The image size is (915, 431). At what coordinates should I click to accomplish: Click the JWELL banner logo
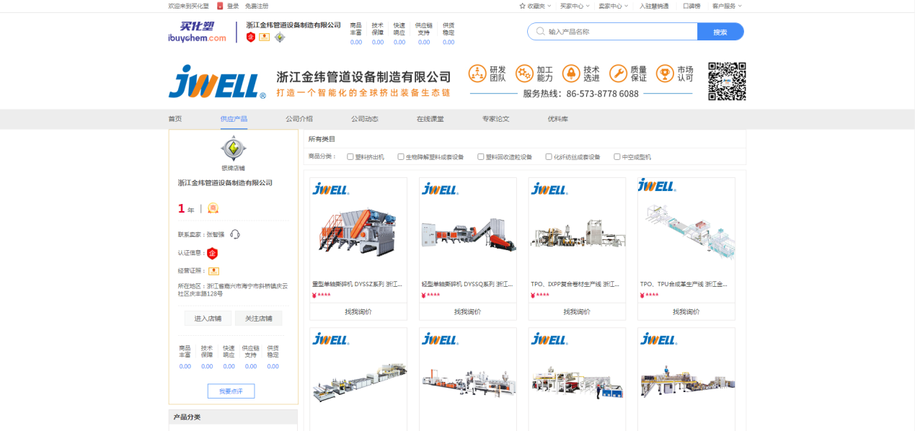pos(216,81)
